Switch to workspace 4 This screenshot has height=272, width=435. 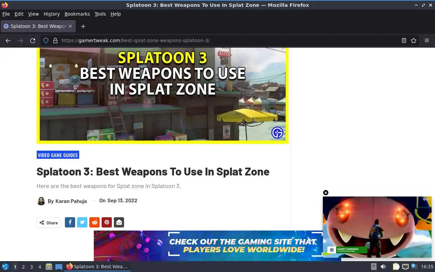[39, 267]
